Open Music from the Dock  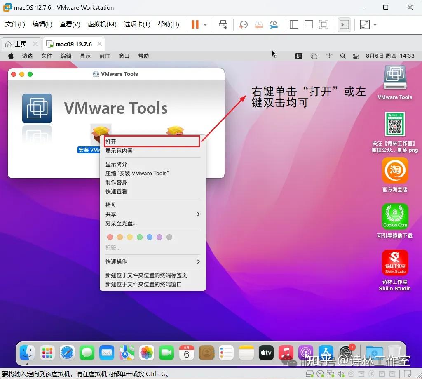(x=286, y=353)
